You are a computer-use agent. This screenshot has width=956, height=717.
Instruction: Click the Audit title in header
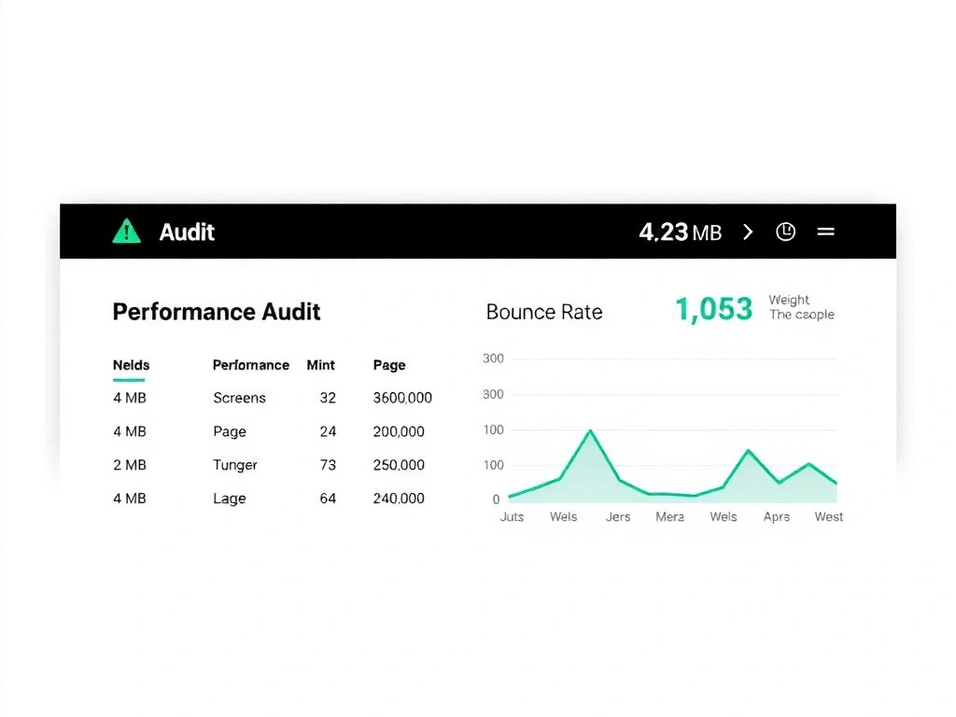click(187, 232)
